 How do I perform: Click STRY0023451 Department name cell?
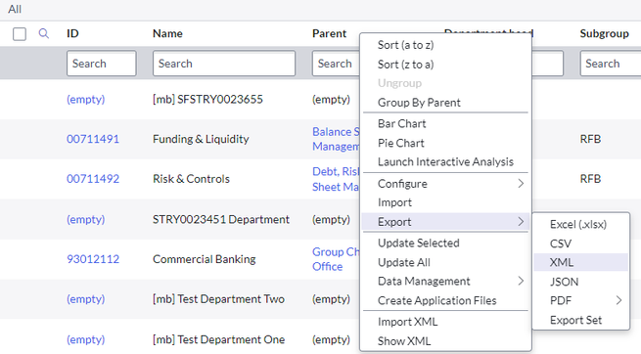[221, 219]
